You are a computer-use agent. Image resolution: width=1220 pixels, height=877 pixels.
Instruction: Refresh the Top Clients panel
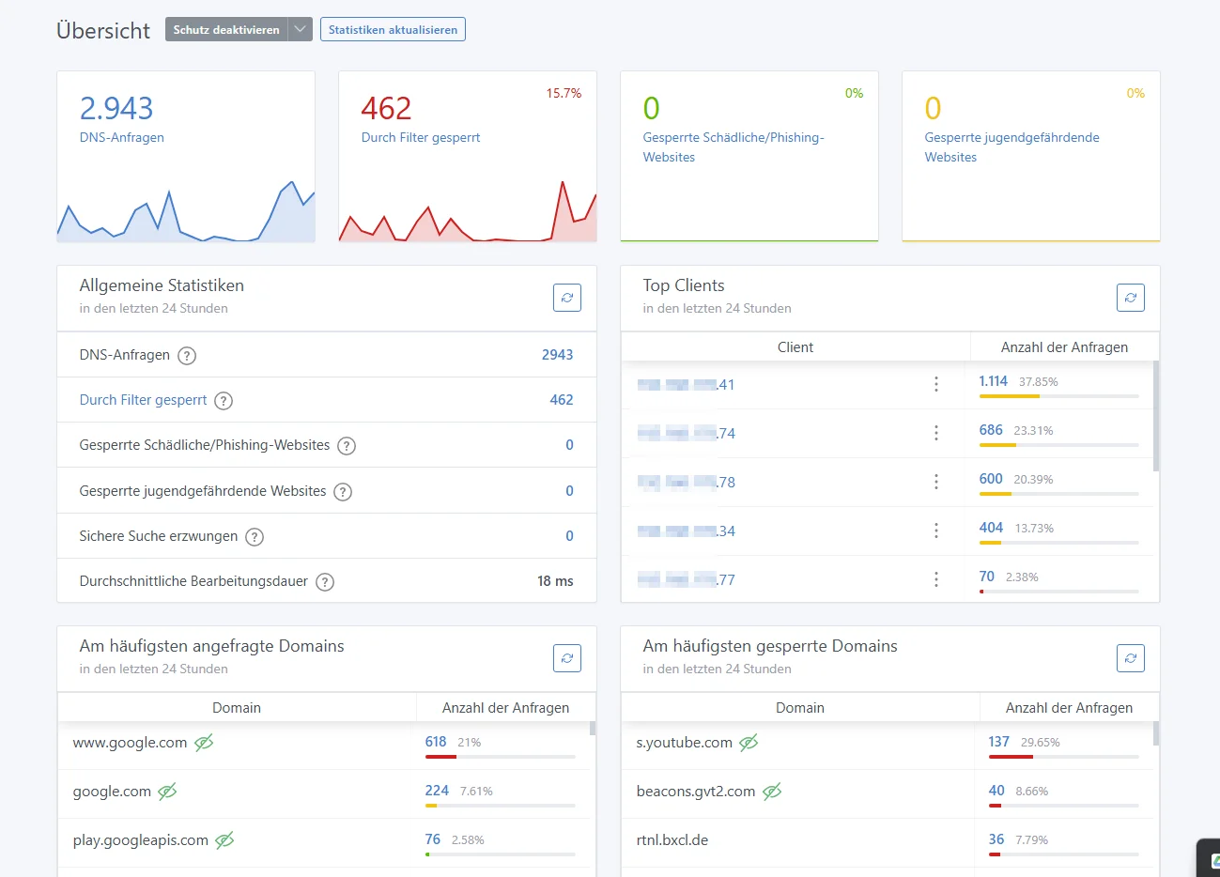(1131, 298)
